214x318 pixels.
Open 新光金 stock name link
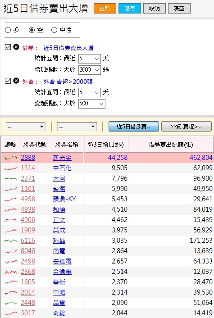[62, 158]
